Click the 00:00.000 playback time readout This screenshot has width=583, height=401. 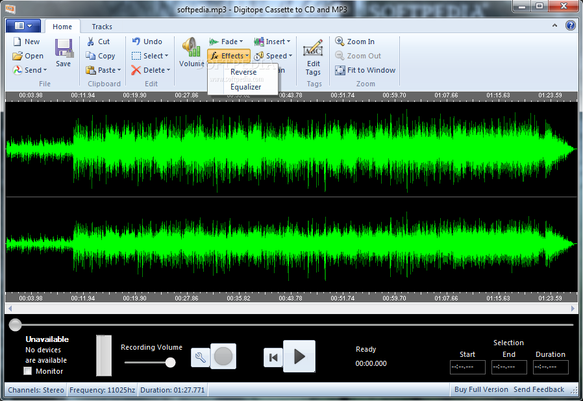[x=371, y=363]
